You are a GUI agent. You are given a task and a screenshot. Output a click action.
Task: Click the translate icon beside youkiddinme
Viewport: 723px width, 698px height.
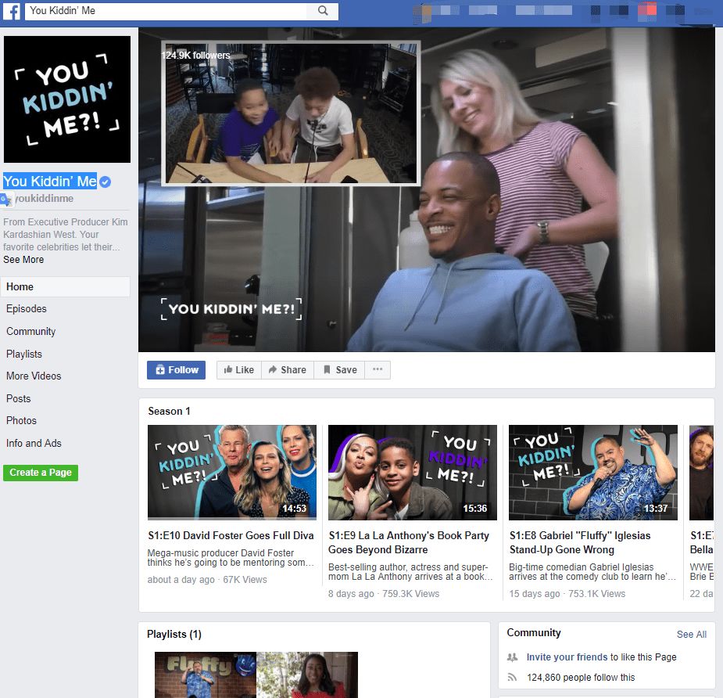coord(6,200)
